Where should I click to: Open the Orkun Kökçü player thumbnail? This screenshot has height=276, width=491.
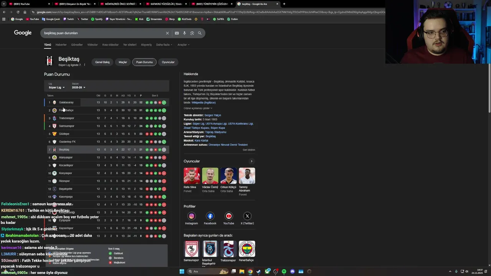point(229,176)
